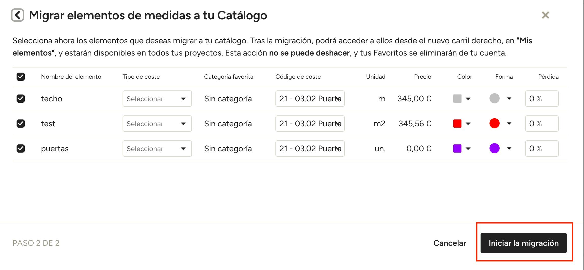Pick the red color swatch for test
The height and width of the screenshot is (270, 584).
point(457,124)
